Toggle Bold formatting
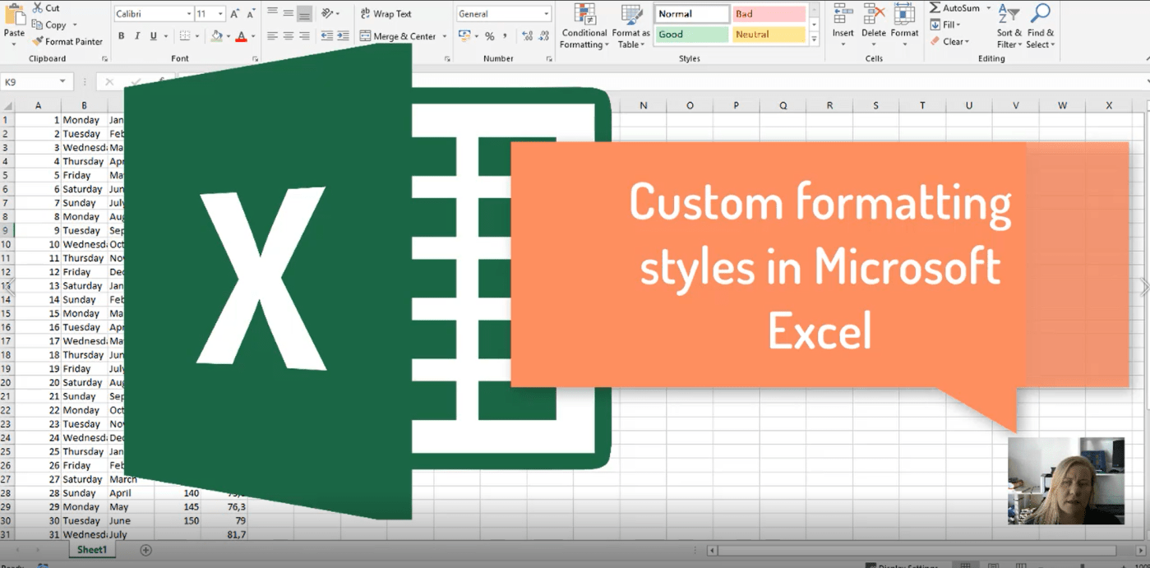 (122, 36)
